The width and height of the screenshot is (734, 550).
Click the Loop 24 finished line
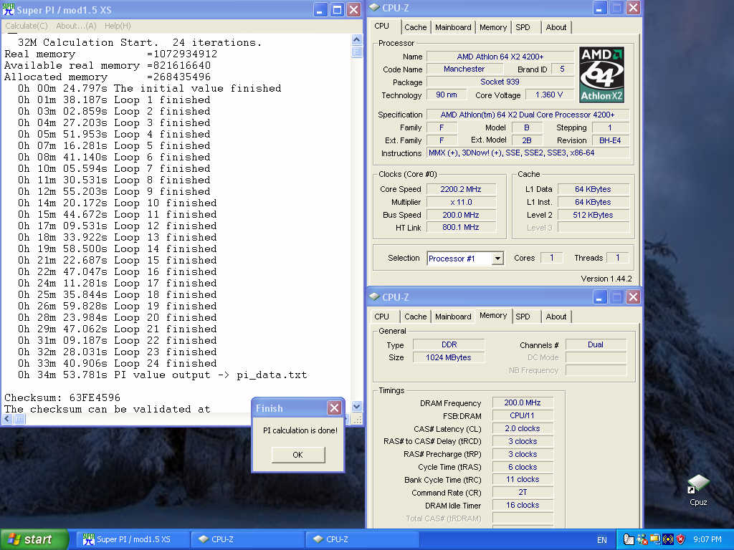117,363
